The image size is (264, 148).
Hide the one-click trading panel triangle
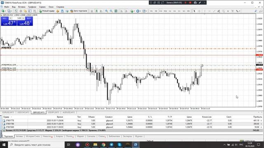(x=2, y=15)
